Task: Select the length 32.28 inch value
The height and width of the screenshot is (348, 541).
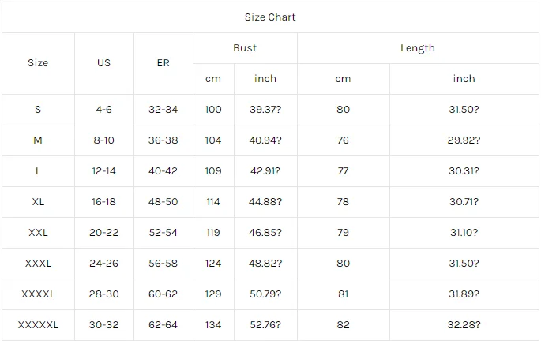Action: pyautogui.click(x=464, y=325)
